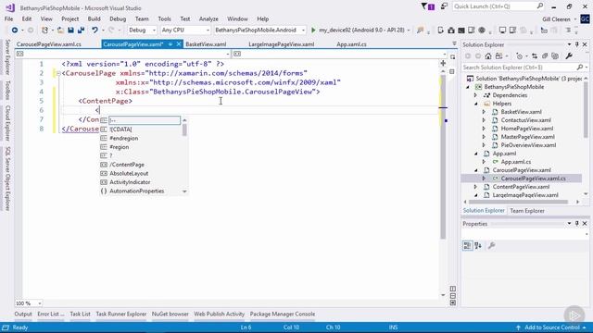
Task: Select ActivityIndicator from IntelliSense list
Action: 130,182
